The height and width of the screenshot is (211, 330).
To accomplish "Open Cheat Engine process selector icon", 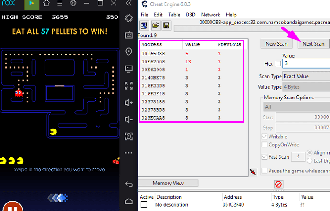I will tap(144, 26).
